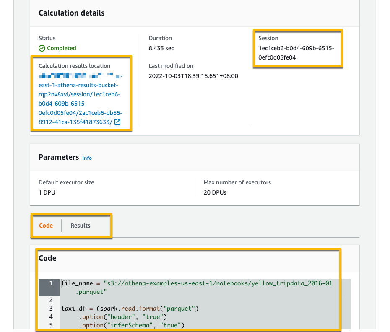390x332 pixels.
Task: Switch to the Results tab
Action: 80,226
